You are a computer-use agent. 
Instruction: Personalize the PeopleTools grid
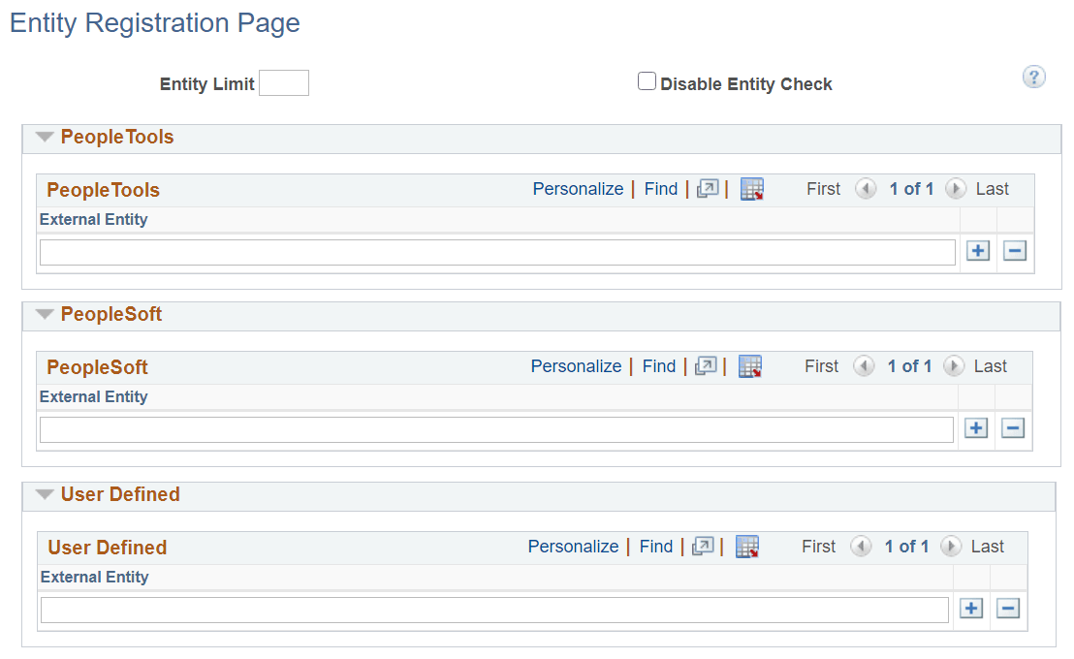click(x=578, y=189)
